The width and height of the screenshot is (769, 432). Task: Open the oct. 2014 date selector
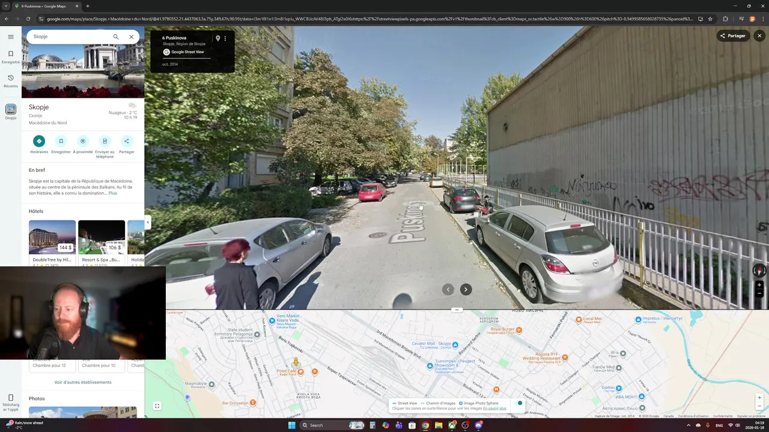[x=170, y=64]
